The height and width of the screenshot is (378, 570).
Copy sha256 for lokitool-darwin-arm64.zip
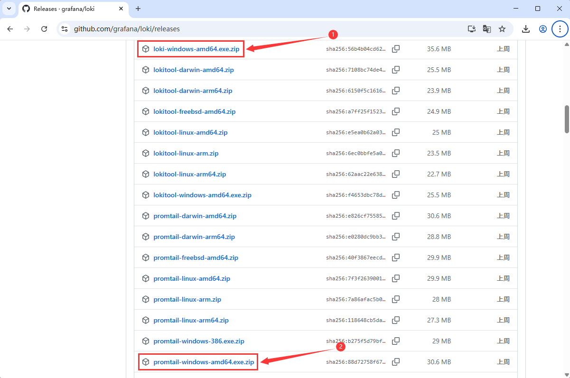(396, 91)
